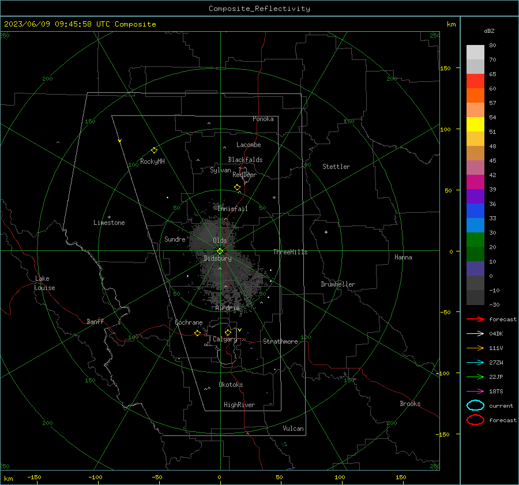The image size is (519, 485).
Task: Select the 60 dBZ orange swatch
Action: click(475, 95)
